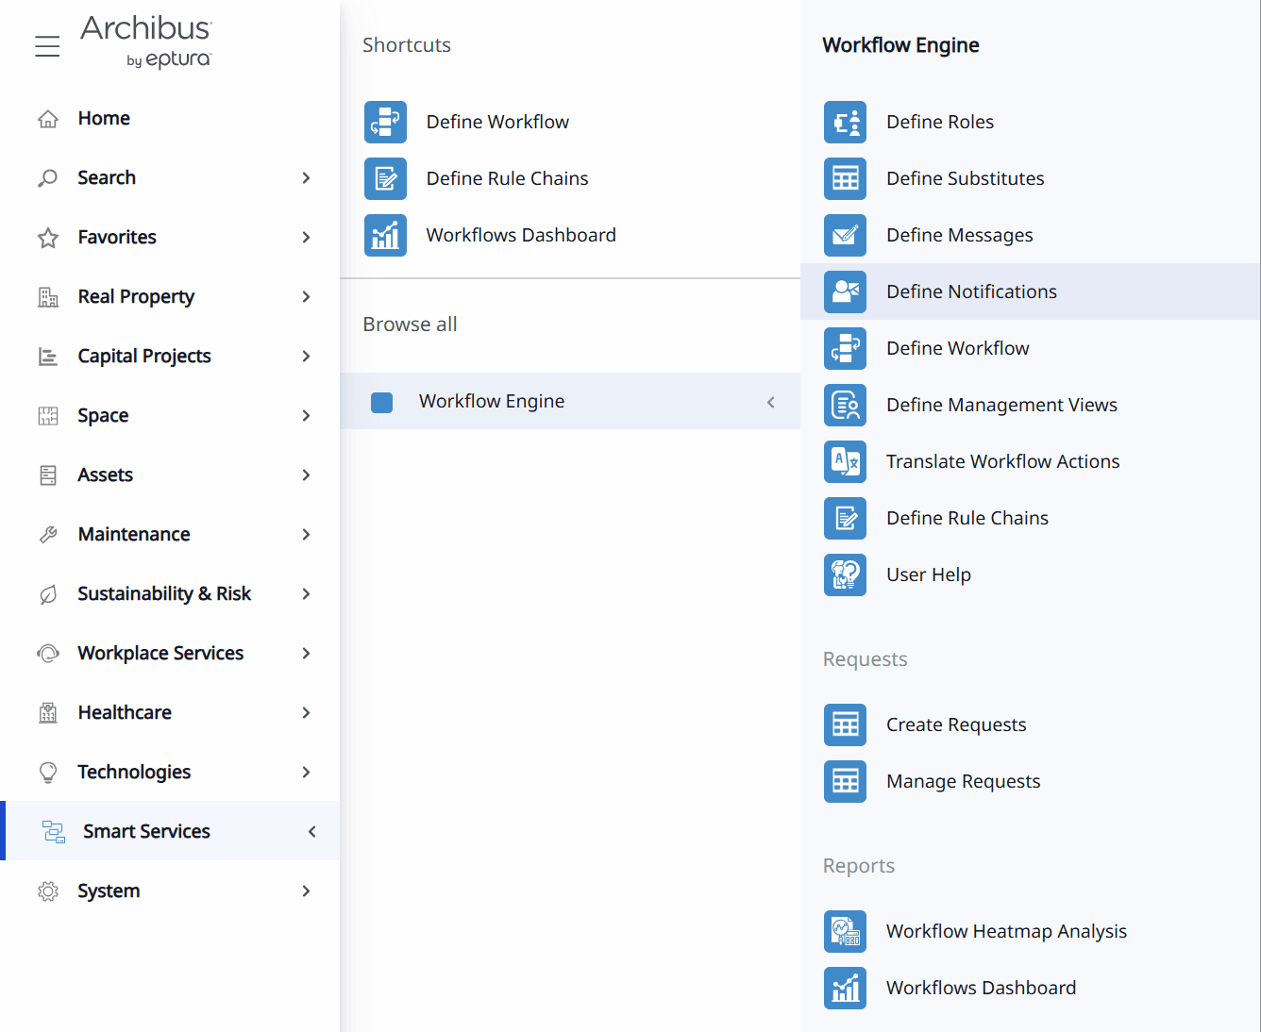Expand the Healthcare submenu chevron
The width and height of the screenshot is (1261, 1032).
306,713
